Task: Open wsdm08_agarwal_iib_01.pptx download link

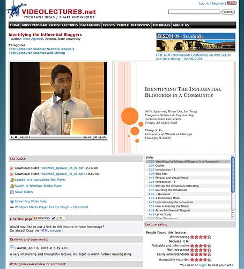Action: coord(63,174)
